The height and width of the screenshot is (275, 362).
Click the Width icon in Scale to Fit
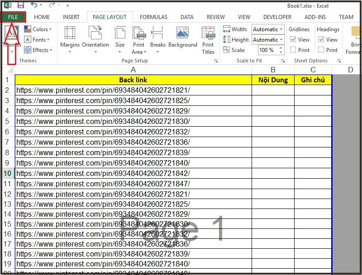point(227,29)
